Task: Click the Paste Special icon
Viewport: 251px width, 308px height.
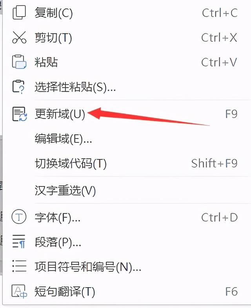Action: (18, 87)
